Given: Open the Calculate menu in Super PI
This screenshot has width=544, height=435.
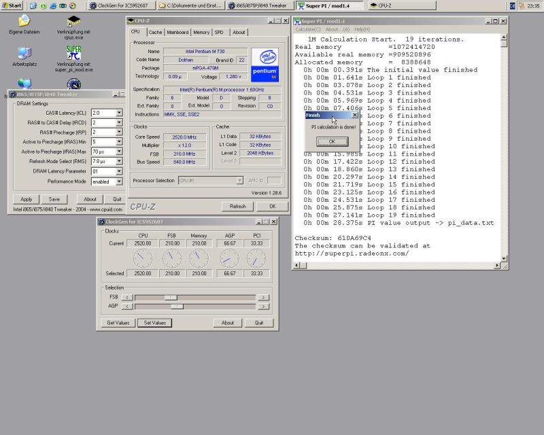Looking at the screenshot, I should click(x=308, y=29).
